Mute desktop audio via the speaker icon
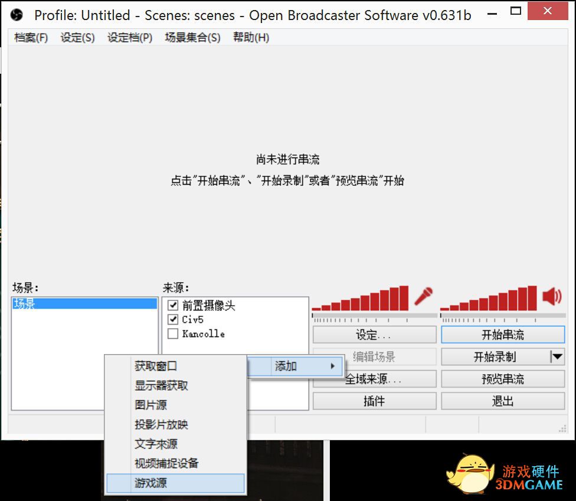This screenshot has width=576, height=501. coord(552,296)
